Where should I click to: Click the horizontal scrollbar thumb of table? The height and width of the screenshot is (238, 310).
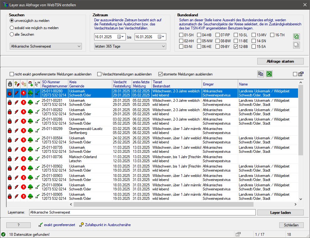tap(163, 204)
